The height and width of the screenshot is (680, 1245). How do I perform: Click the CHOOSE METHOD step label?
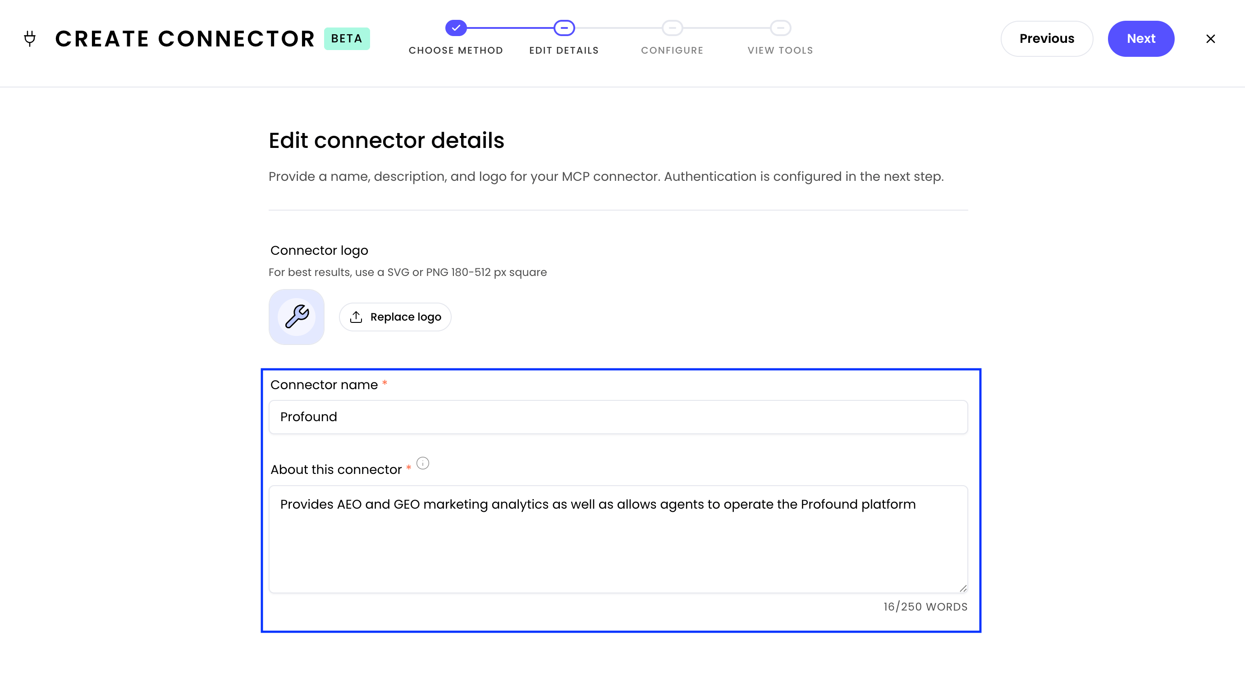[456, 51]
